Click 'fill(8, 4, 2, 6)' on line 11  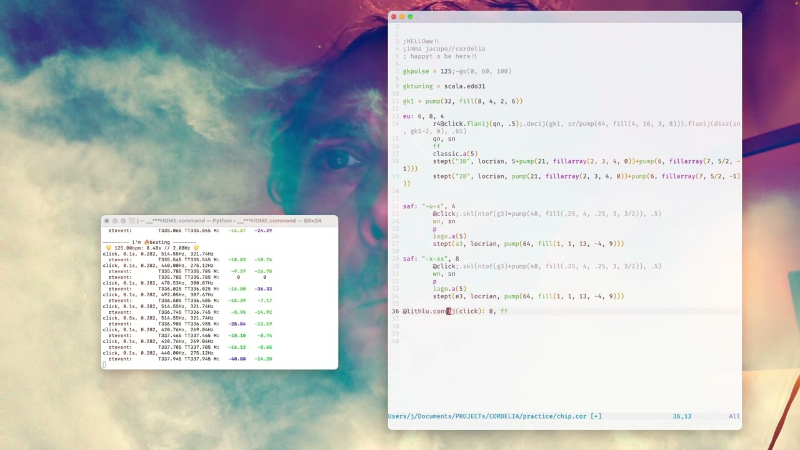[x=491, y=101]
